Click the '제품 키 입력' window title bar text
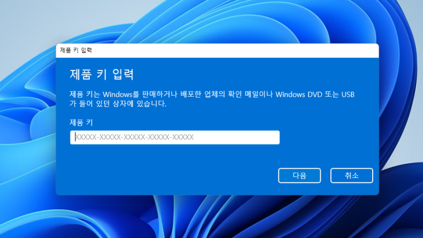Image resolution: width=423 pixels, height=238 pixels. tap(76, 50)
